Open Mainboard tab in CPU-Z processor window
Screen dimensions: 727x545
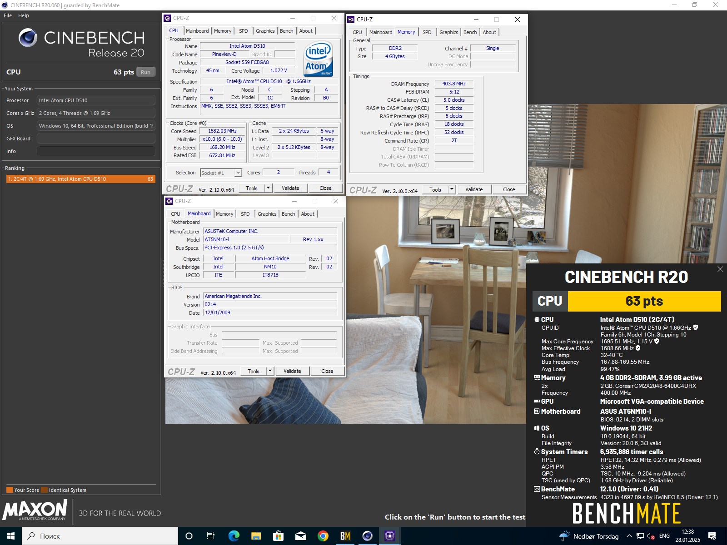coord(197,31)
